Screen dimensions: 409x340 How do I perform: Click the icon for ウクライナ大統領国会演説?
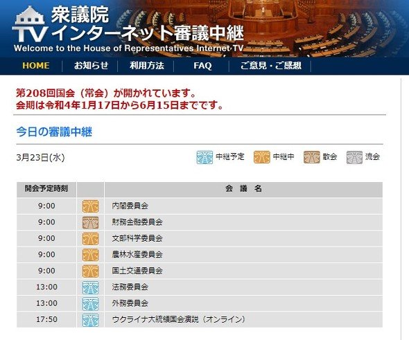90,320
